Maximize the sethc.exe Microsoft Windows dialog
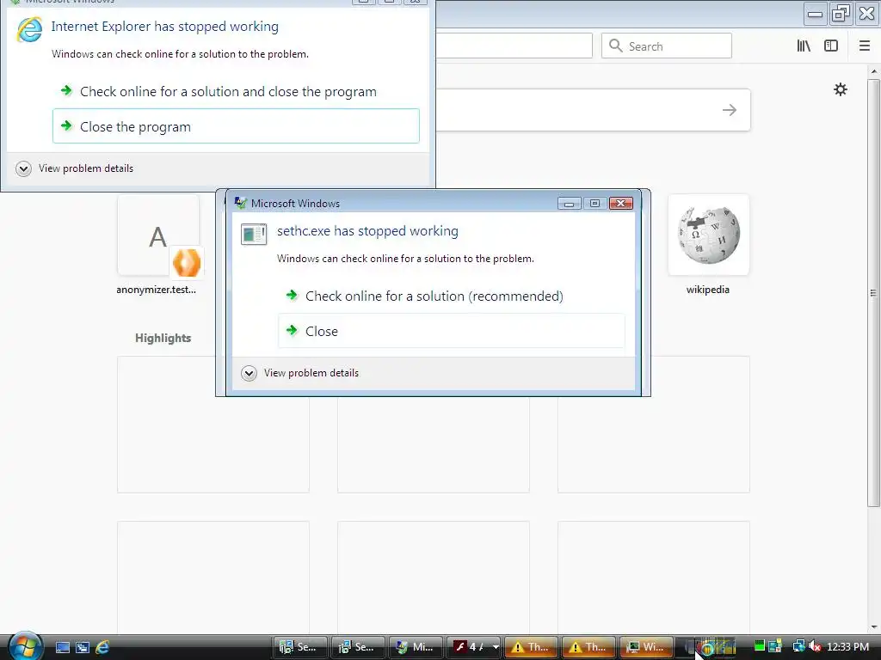 tap(595, 203)
